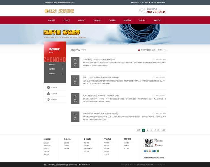
Task: Open article 人民币贬值一周后 新兴市场
Action: pos(101,95)
